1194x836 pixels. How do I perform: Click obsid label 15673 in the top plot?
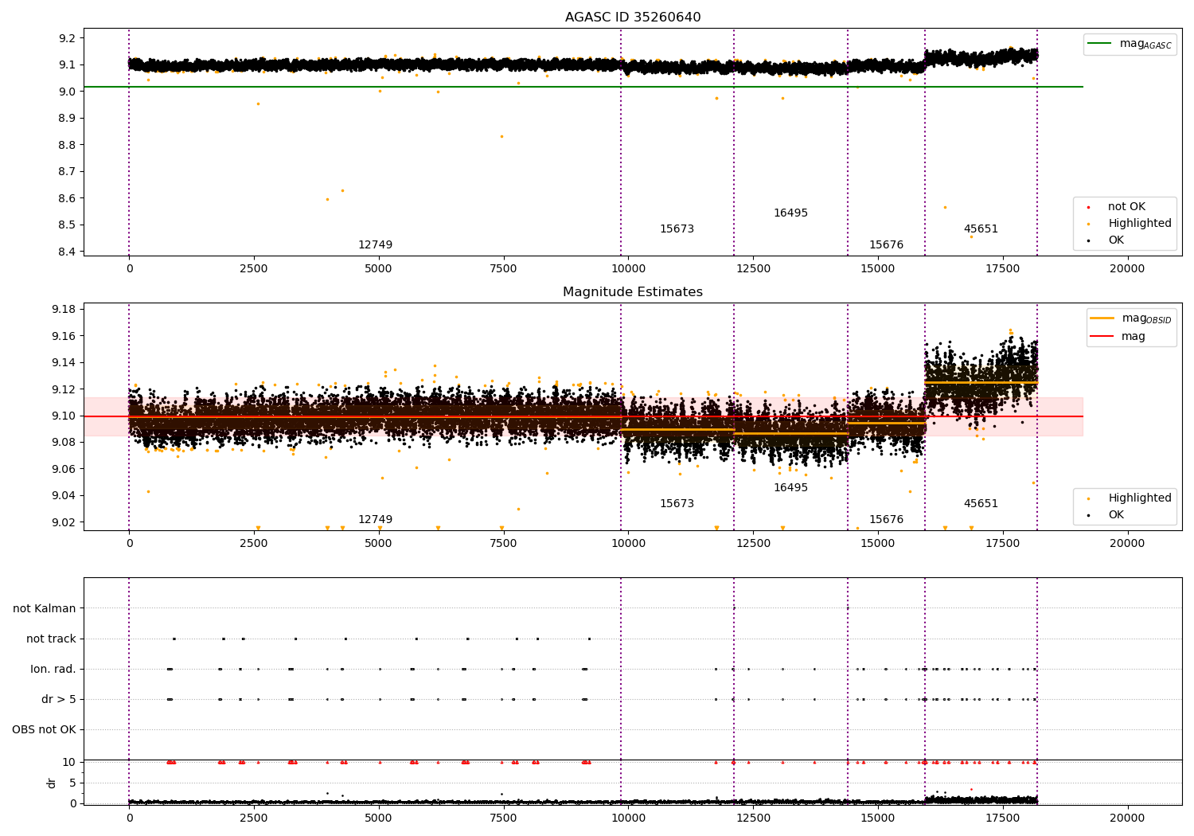(x=677, y=229)
